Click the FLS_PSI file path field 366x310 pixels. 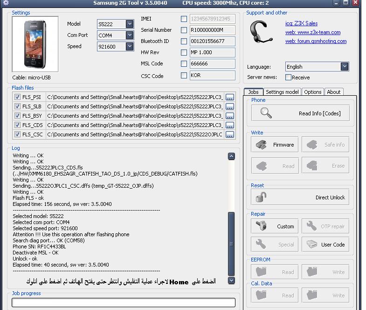135,97
